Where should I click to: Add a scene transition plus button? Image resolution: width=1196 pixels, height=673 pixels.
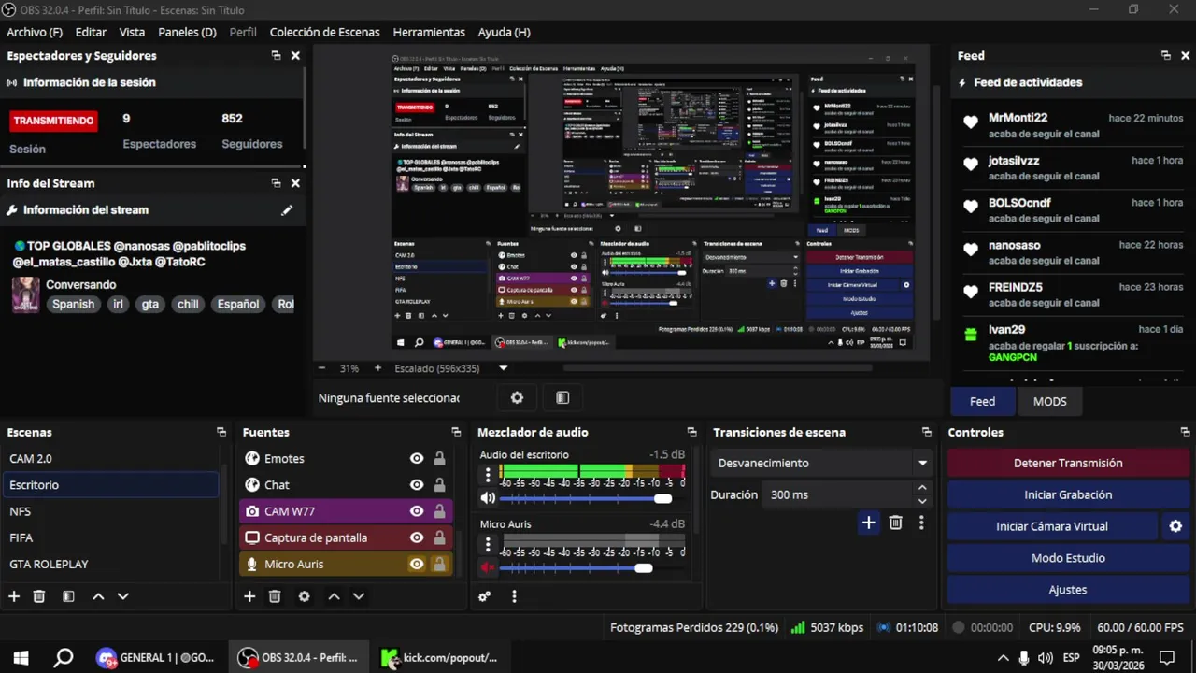pyautogui.click(x=868, y=523)
